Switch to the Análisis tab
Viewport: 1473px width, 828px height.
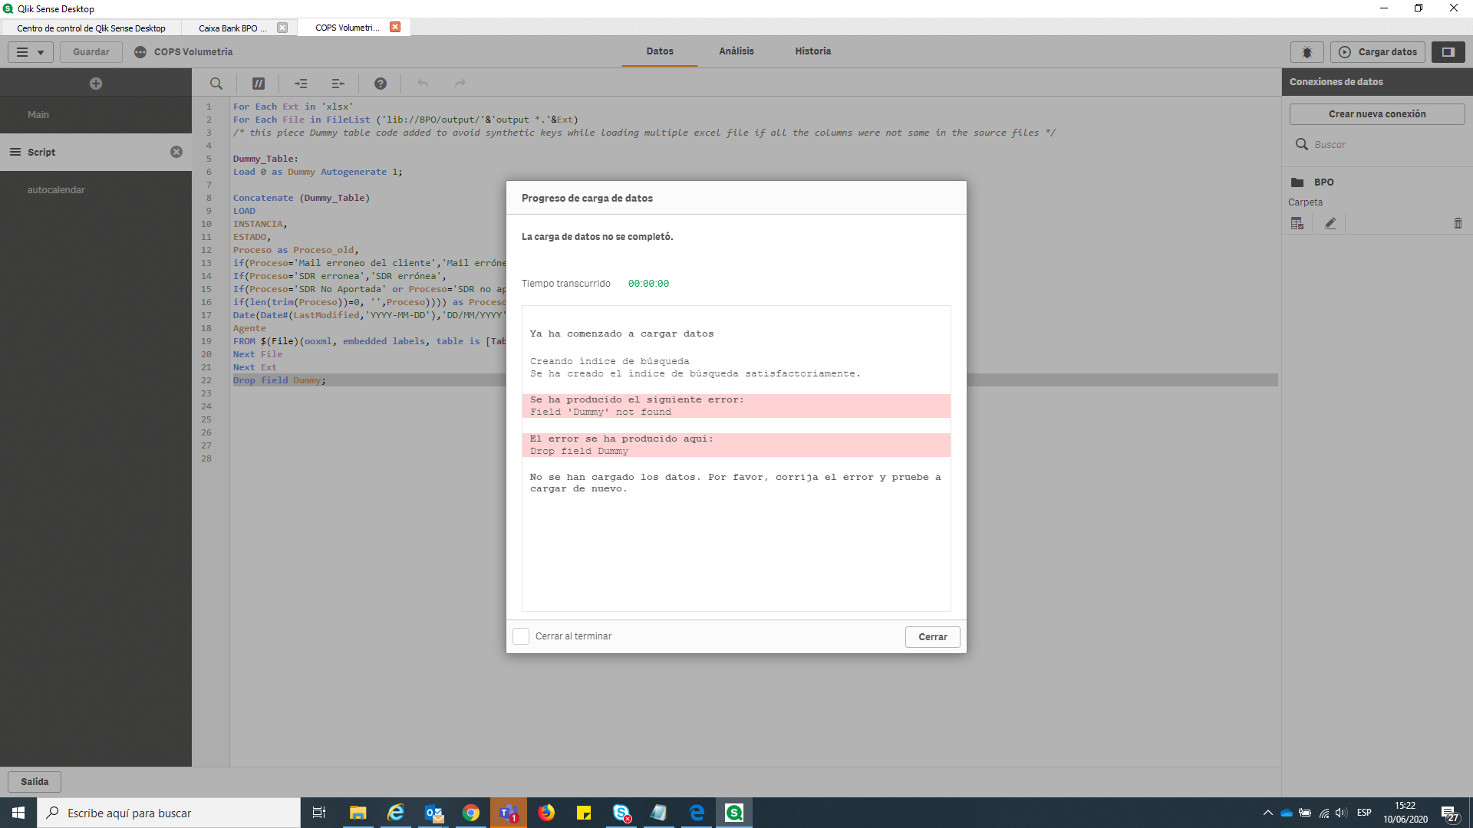coord(736,51)
